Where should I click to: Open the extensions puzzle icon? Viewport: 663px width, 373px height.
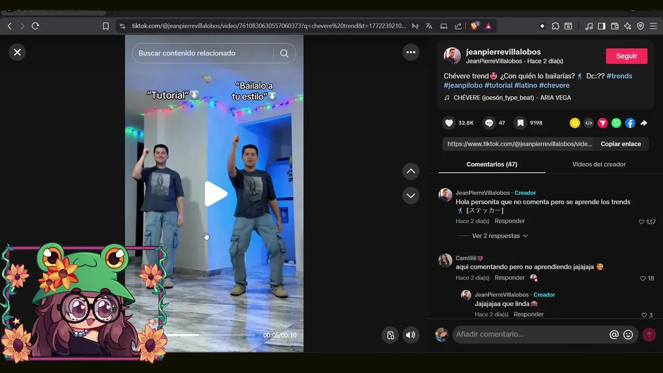click(x=555, y=26)
